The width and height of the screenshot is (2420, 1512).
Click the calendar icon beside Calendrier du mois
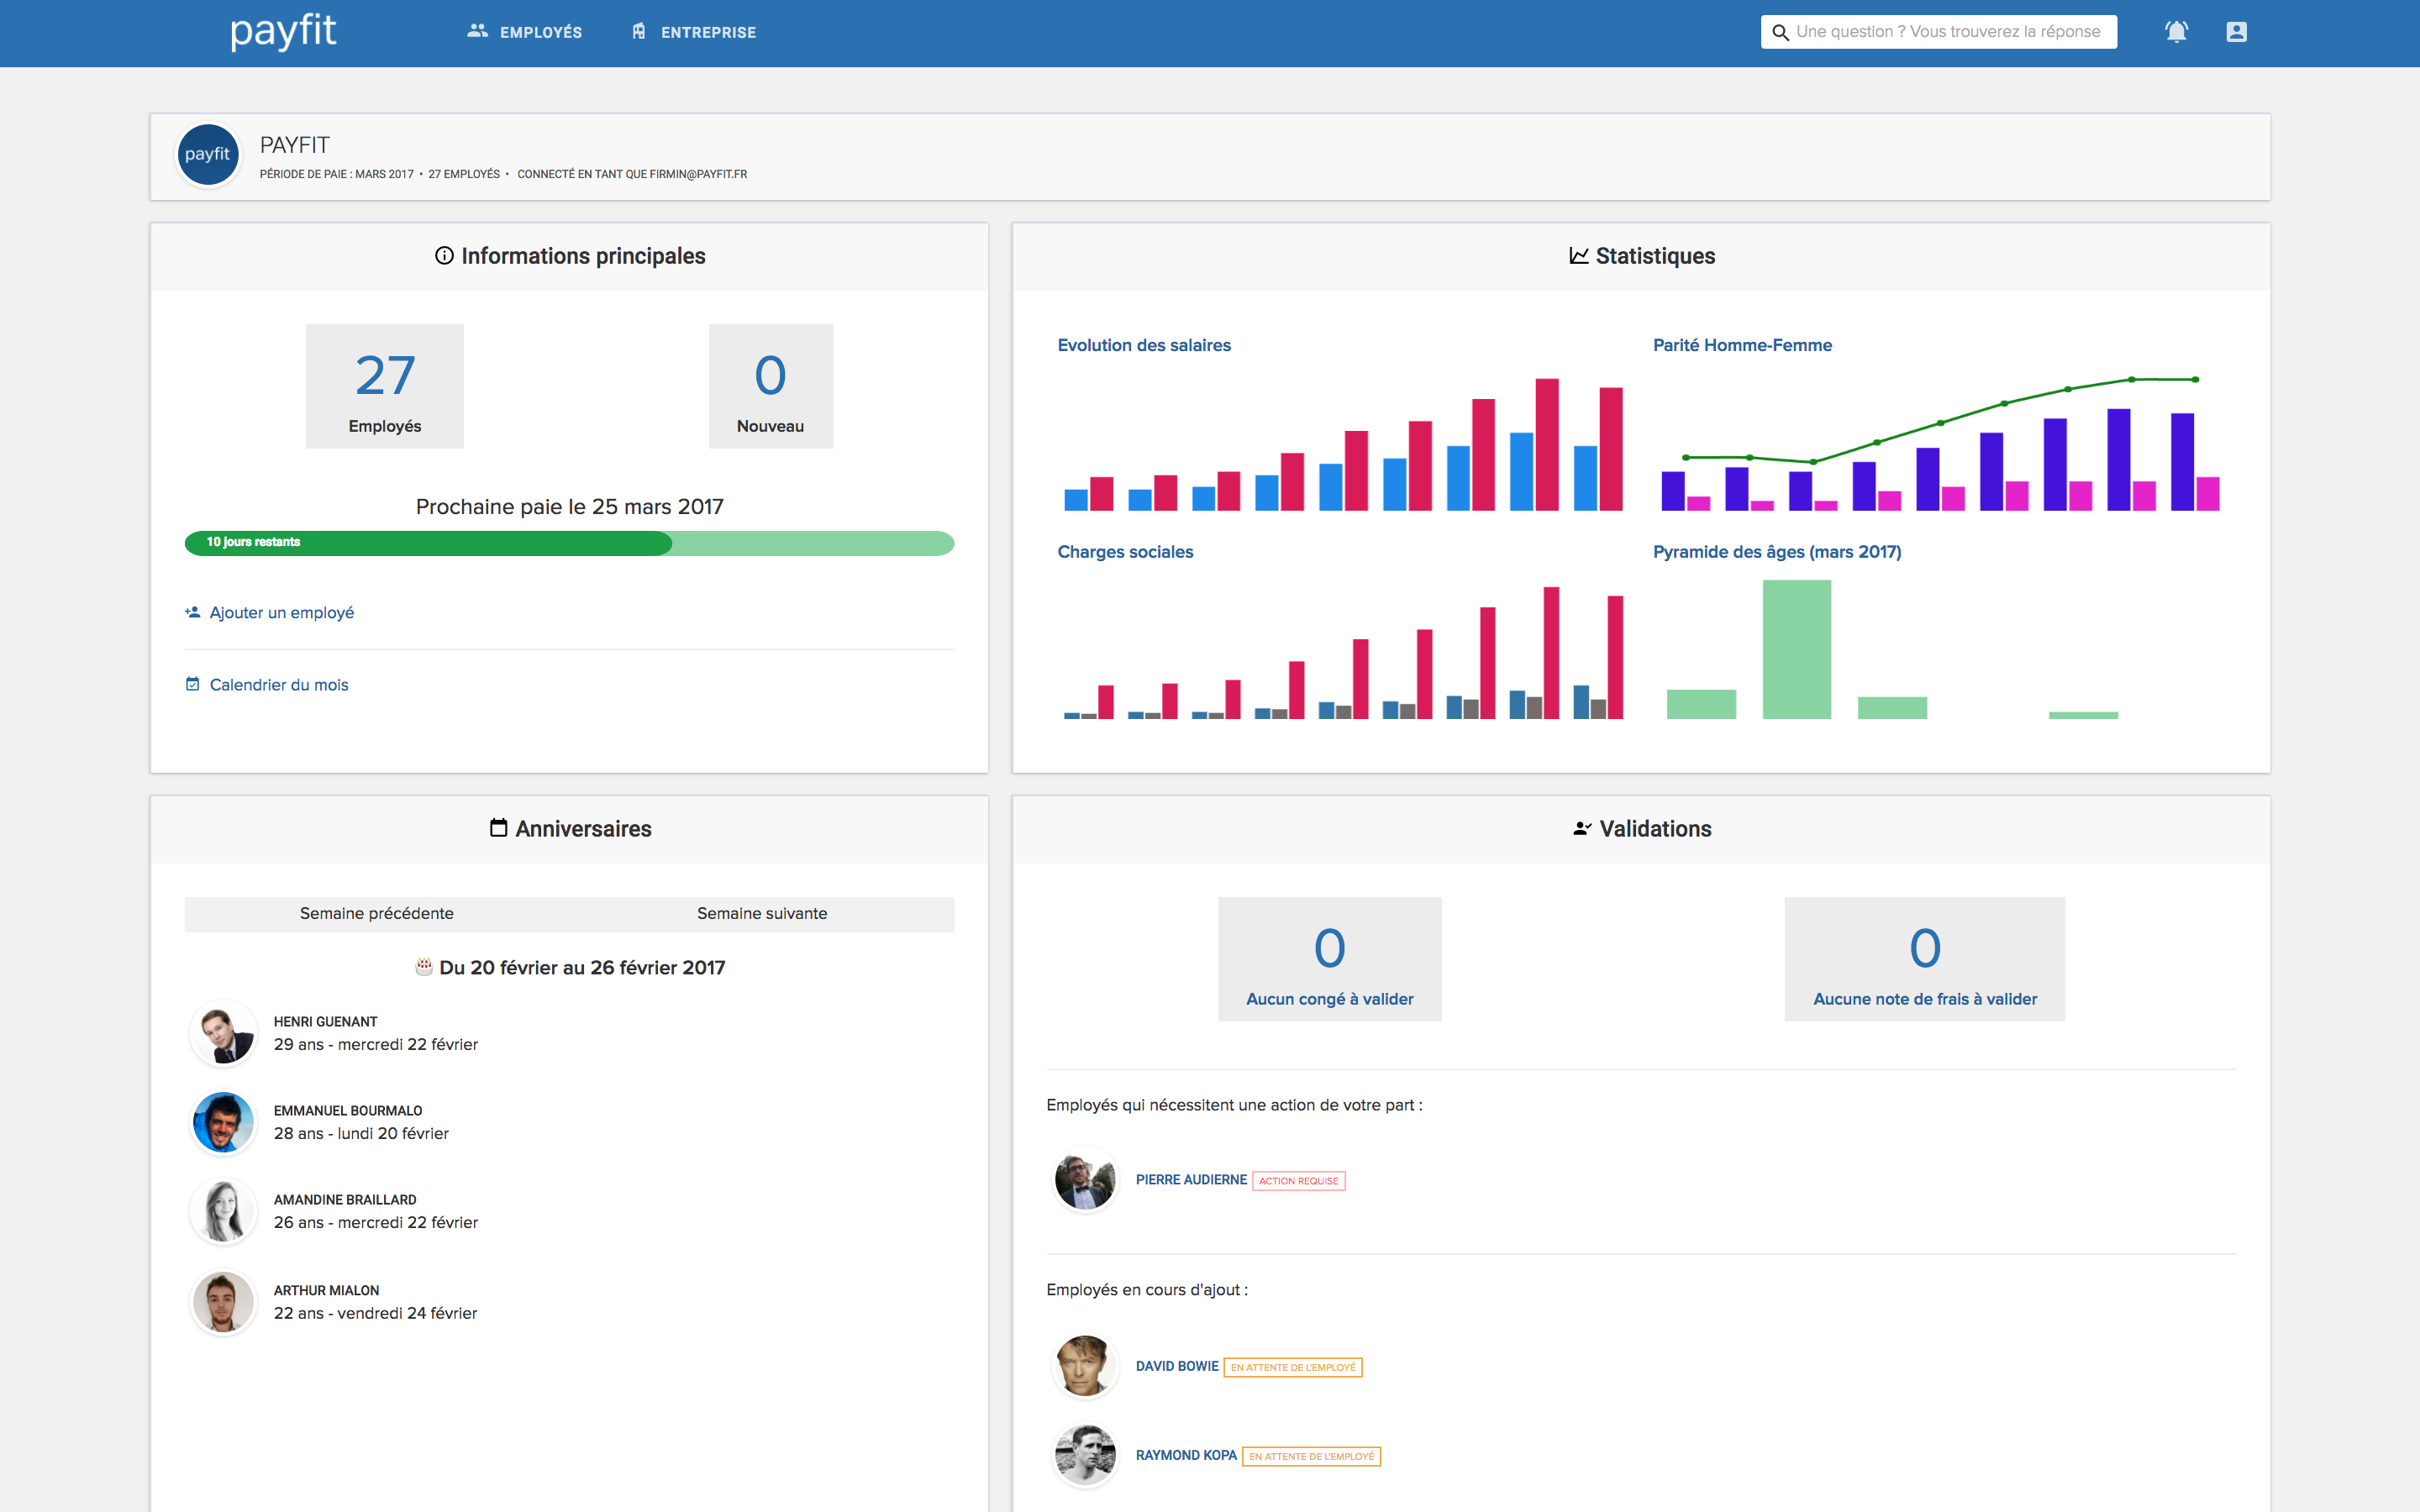pos(192,684)
